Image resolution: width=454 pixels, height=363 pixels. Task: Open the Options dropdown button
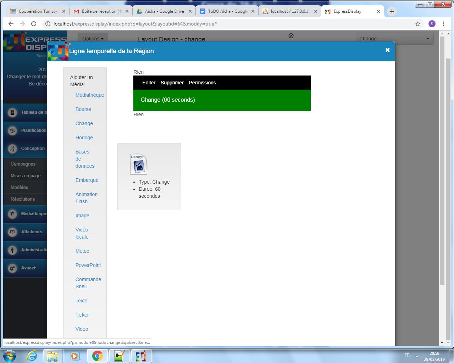[x=93, y=39]
